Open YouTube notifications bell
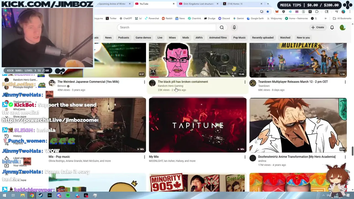This screenshot has width=354, height=199. coord(332,27)
